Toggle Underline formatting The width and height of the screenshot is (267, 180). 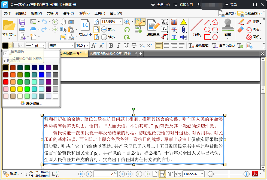click(126, 46)
